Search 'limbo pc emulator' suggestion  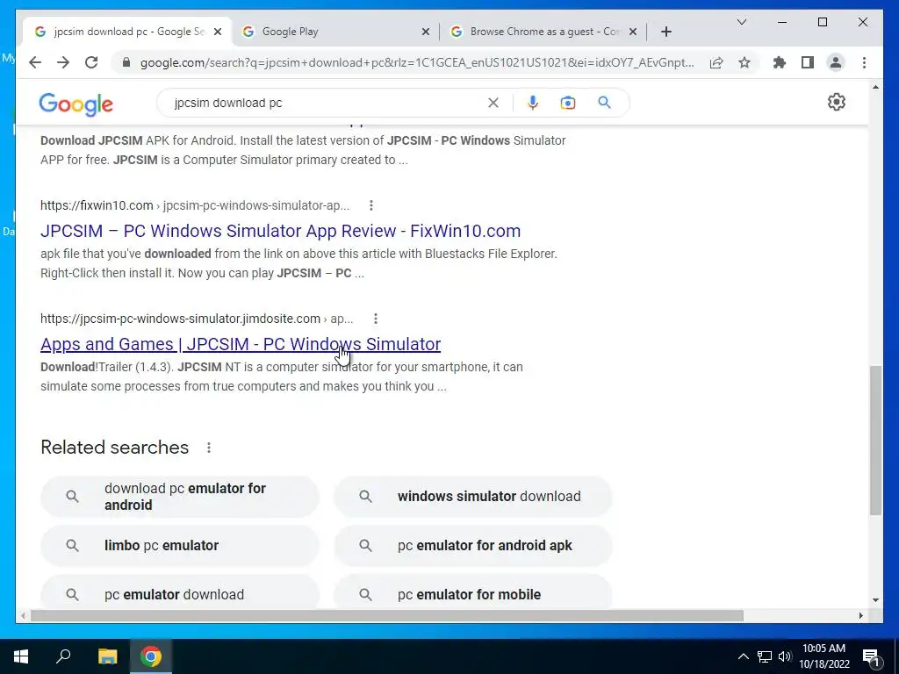tap(179, 546)
